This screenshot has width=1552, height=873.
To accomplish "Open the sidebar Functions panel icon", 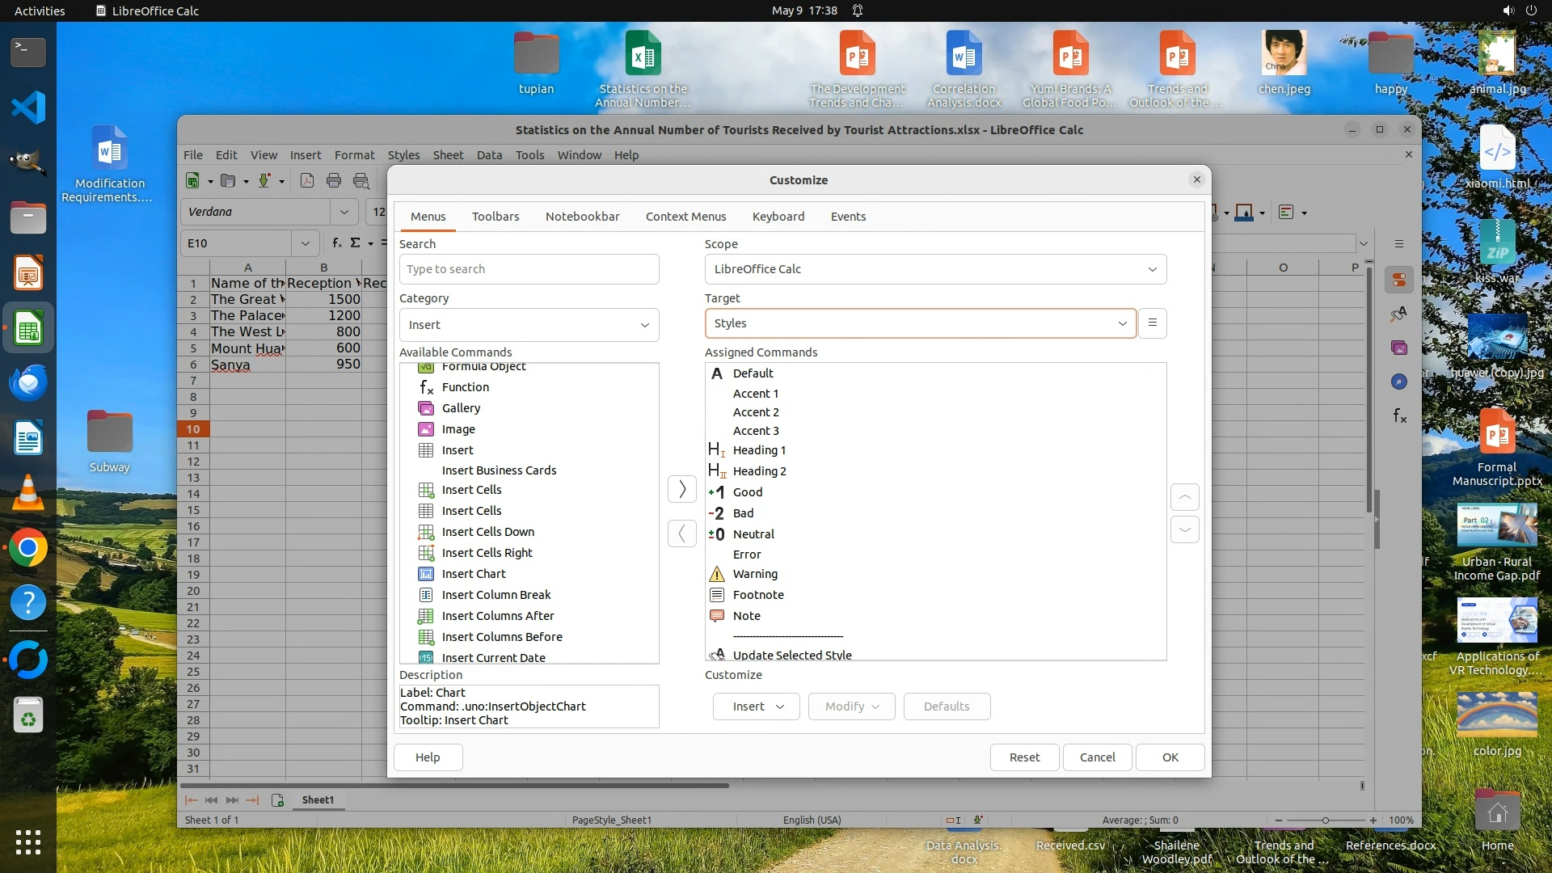I will [x=1399, y=417].
